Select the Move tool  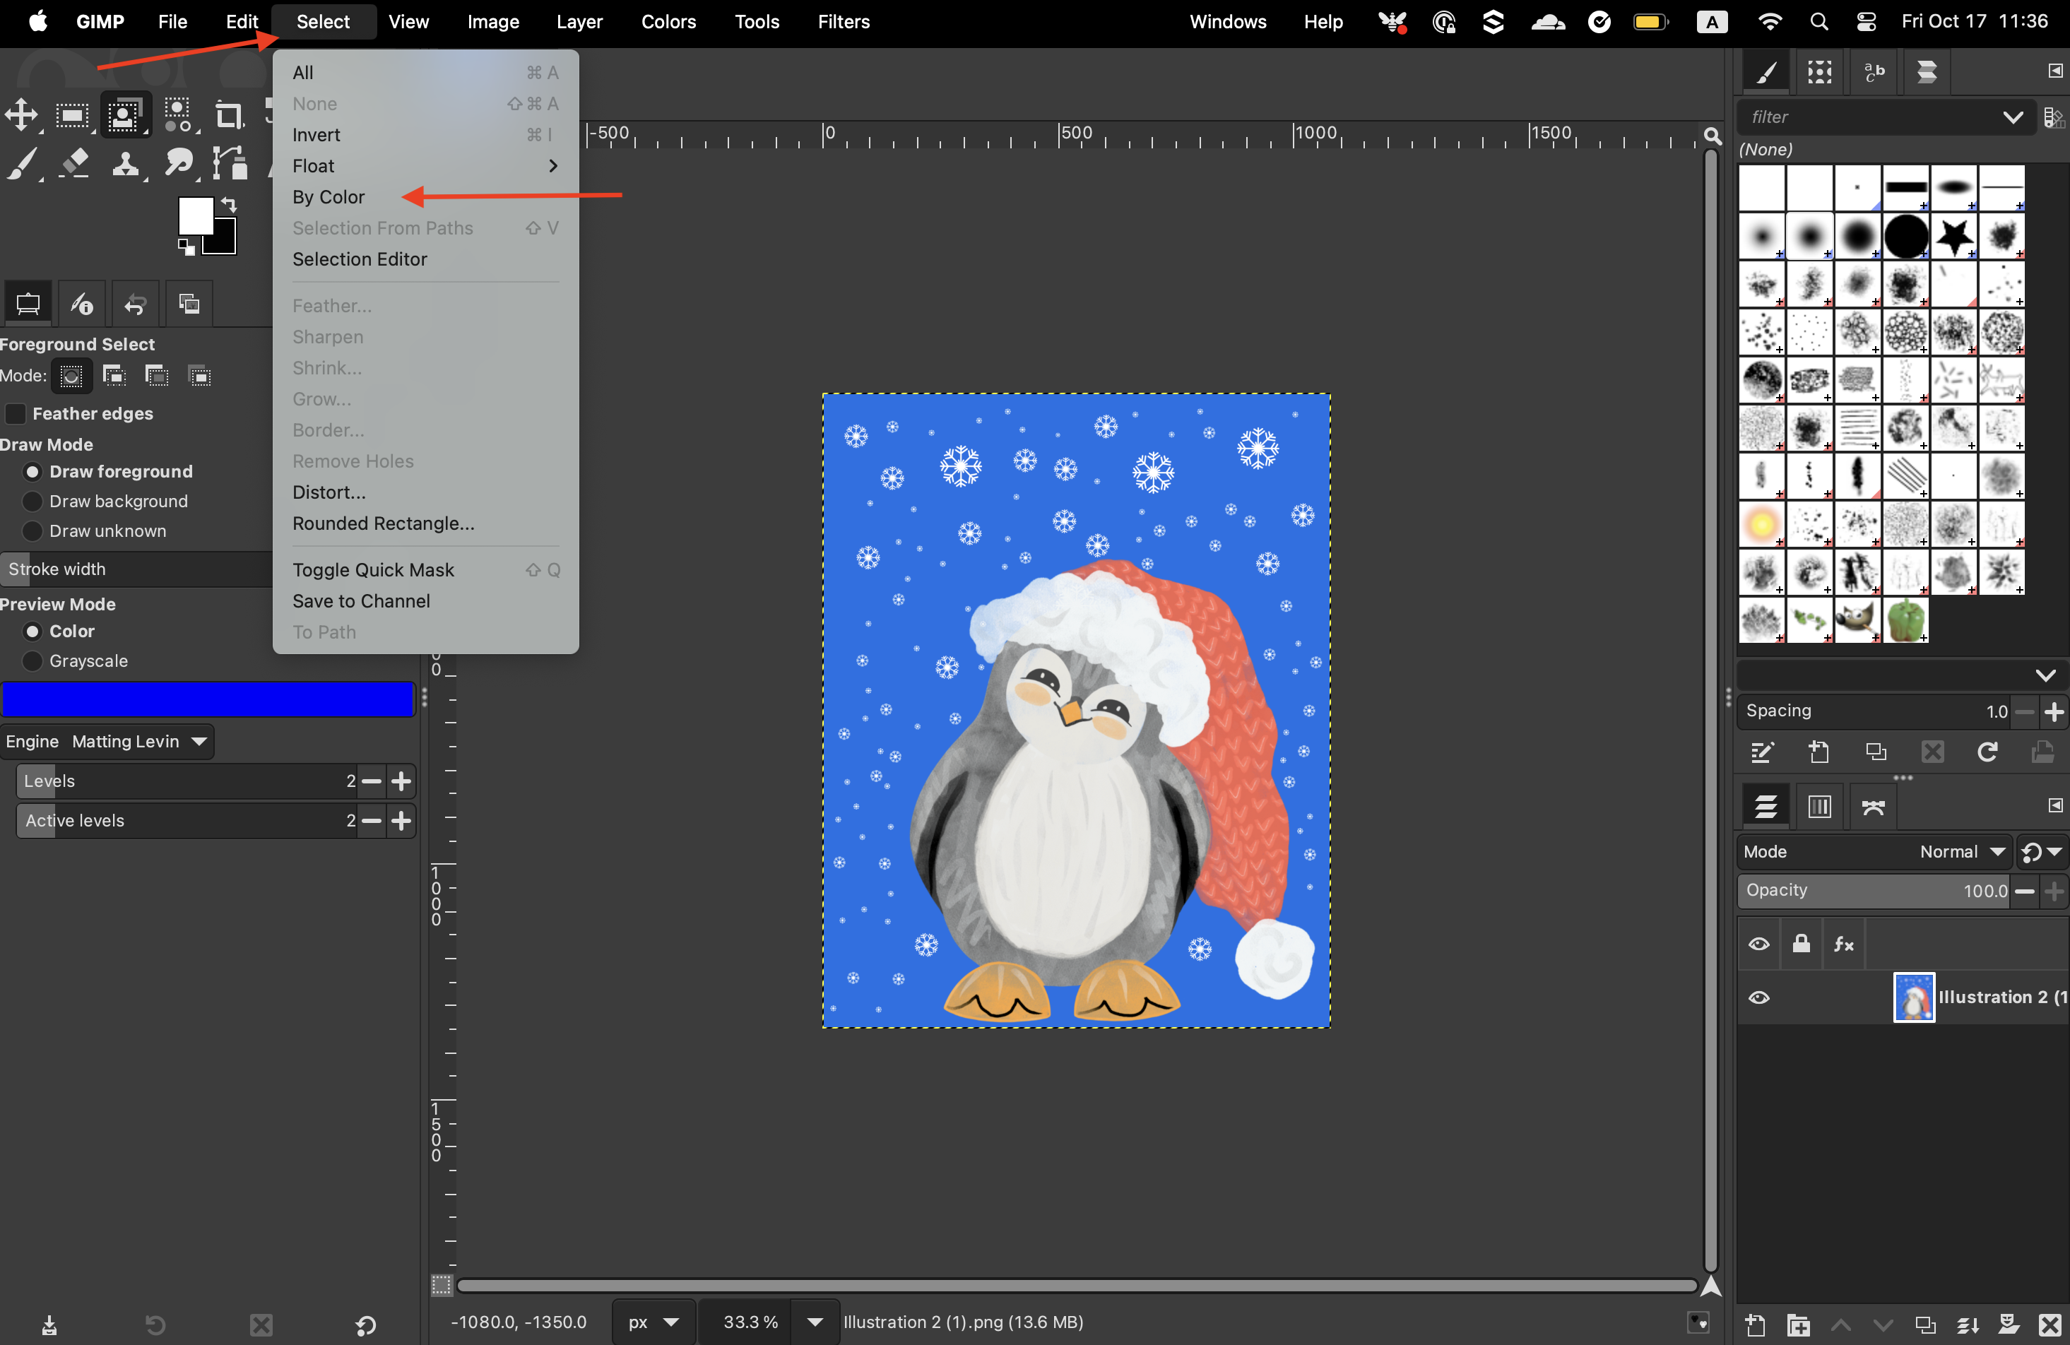coord(21,114)
